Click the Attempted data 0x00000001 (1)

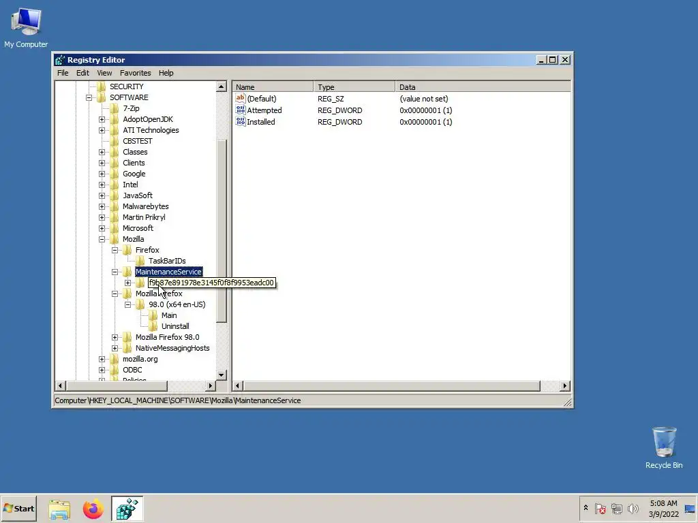tap(425, 110)
